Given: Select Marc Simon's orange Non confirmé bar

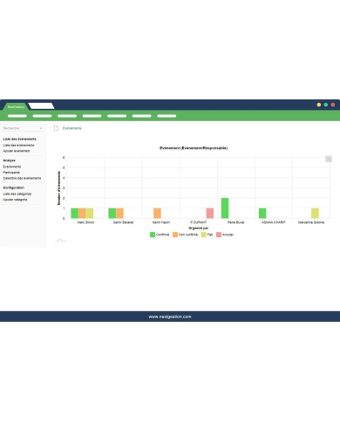Looking at the screenshot, I should click(x=82, y=213).
